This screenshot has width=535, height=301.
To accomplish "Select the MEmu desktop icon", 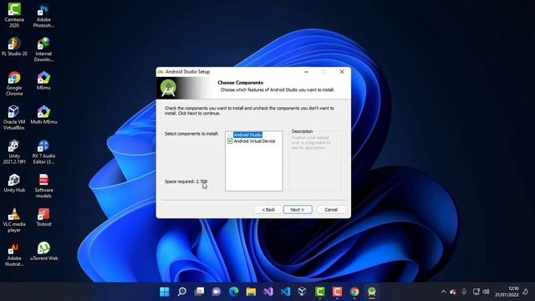I will point(43,81).
